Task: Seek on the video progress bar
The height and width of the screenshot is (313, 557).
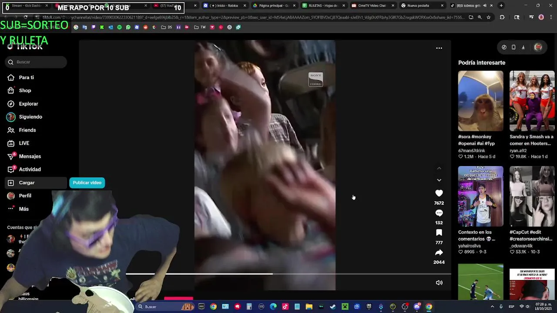Action: tap(288, 274)
